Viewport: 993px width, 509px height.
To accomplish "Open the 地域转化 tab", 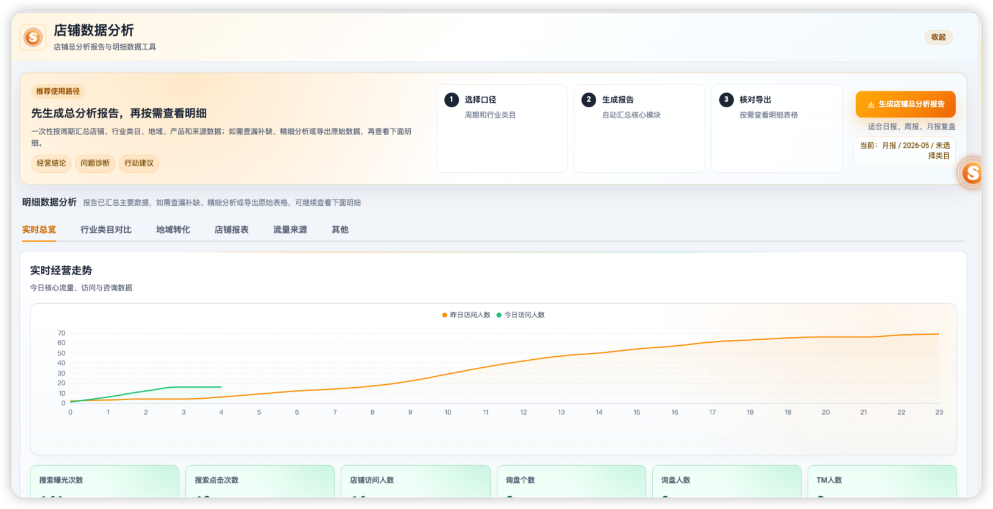I will (x=173, y=230).
